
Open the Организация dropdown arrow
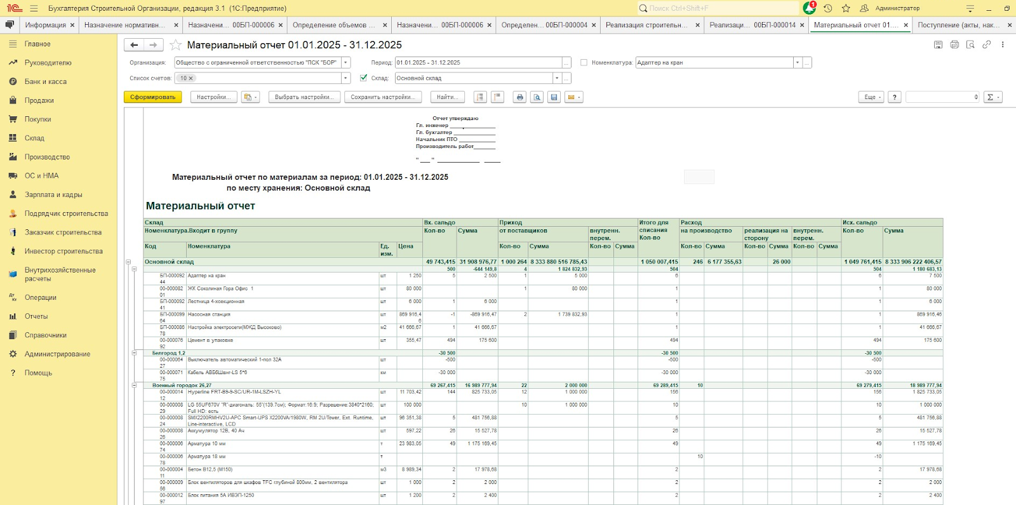click(346, 62)
